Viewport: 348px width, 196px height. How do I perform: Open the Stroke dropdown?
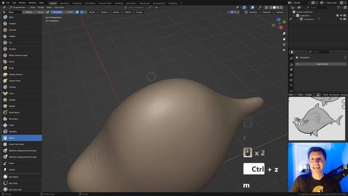117,12
